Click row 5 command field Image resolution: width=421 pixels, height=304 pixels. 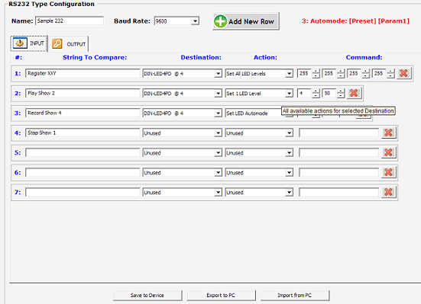pos(338,152)
